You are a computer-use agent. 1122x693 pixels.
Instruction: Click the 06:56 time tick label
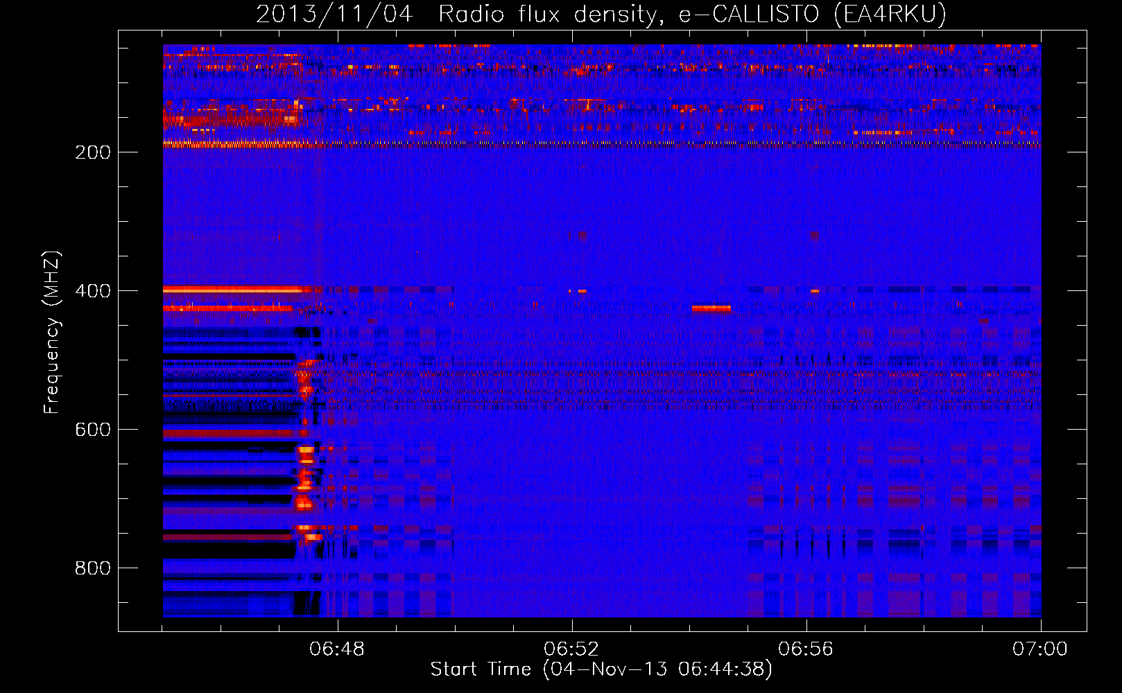[x=806, y=649]
